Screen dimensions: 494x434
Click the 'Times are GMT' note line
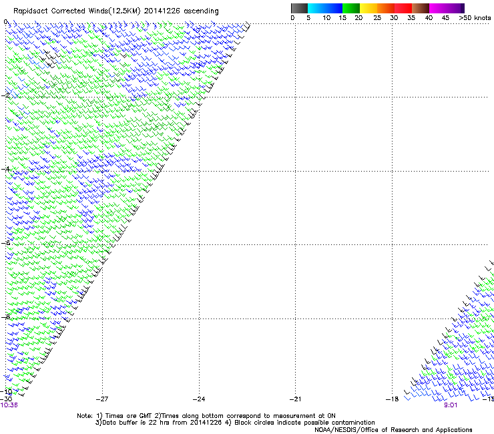point(206,416)
